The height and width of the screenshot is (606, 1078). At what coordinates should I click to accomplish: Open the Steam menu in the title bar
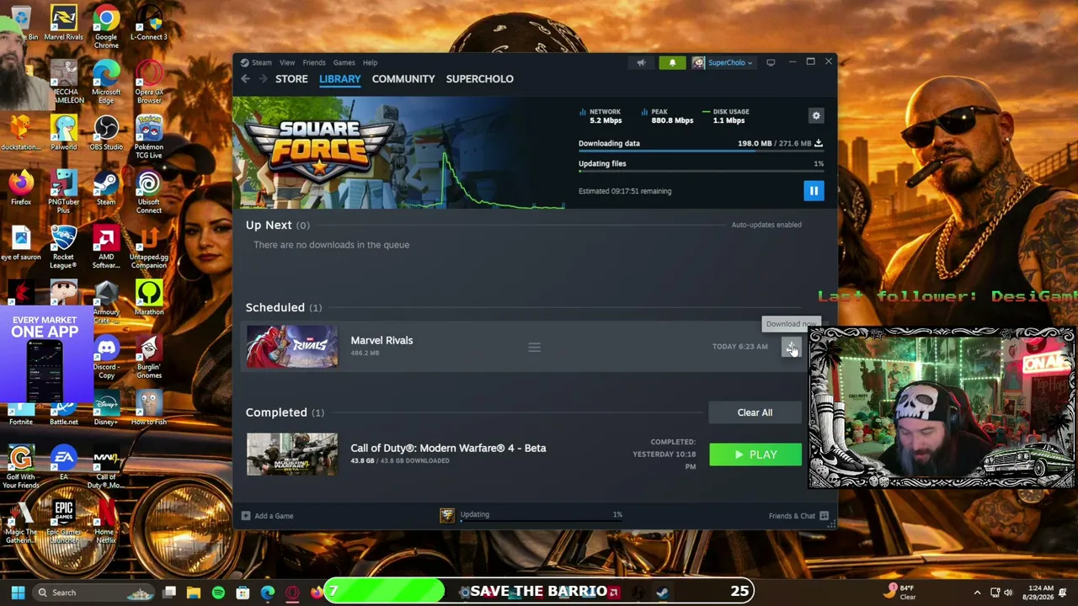[256, 62]
